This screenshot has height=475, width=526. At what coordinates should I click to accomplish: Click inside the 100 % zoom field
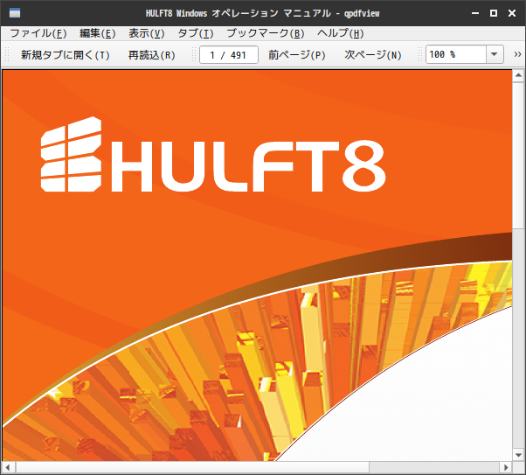coord(456,54)
